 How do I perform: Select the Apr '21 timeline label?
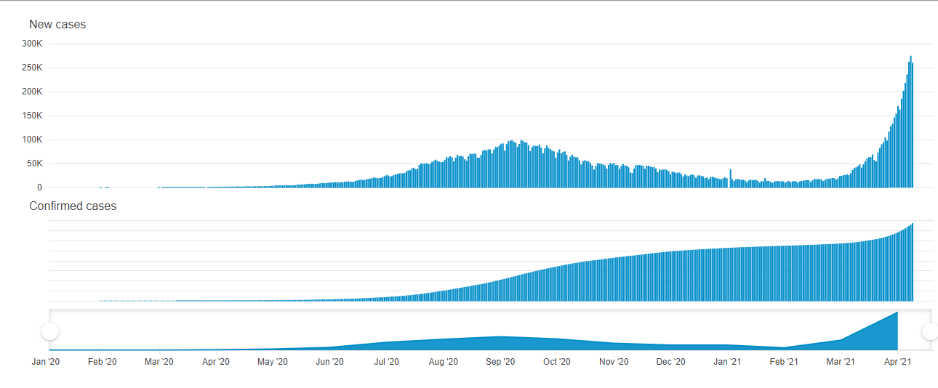898,362
